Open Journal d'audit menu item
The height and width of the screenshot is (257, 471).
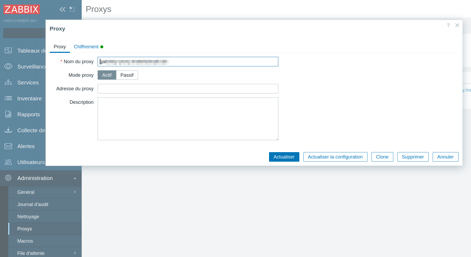[x=33, y=204]
